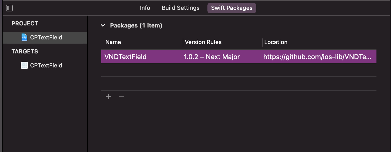Click the CPTextField target app icon
Viewport: 391px width, 152px height.
[24, 65]
